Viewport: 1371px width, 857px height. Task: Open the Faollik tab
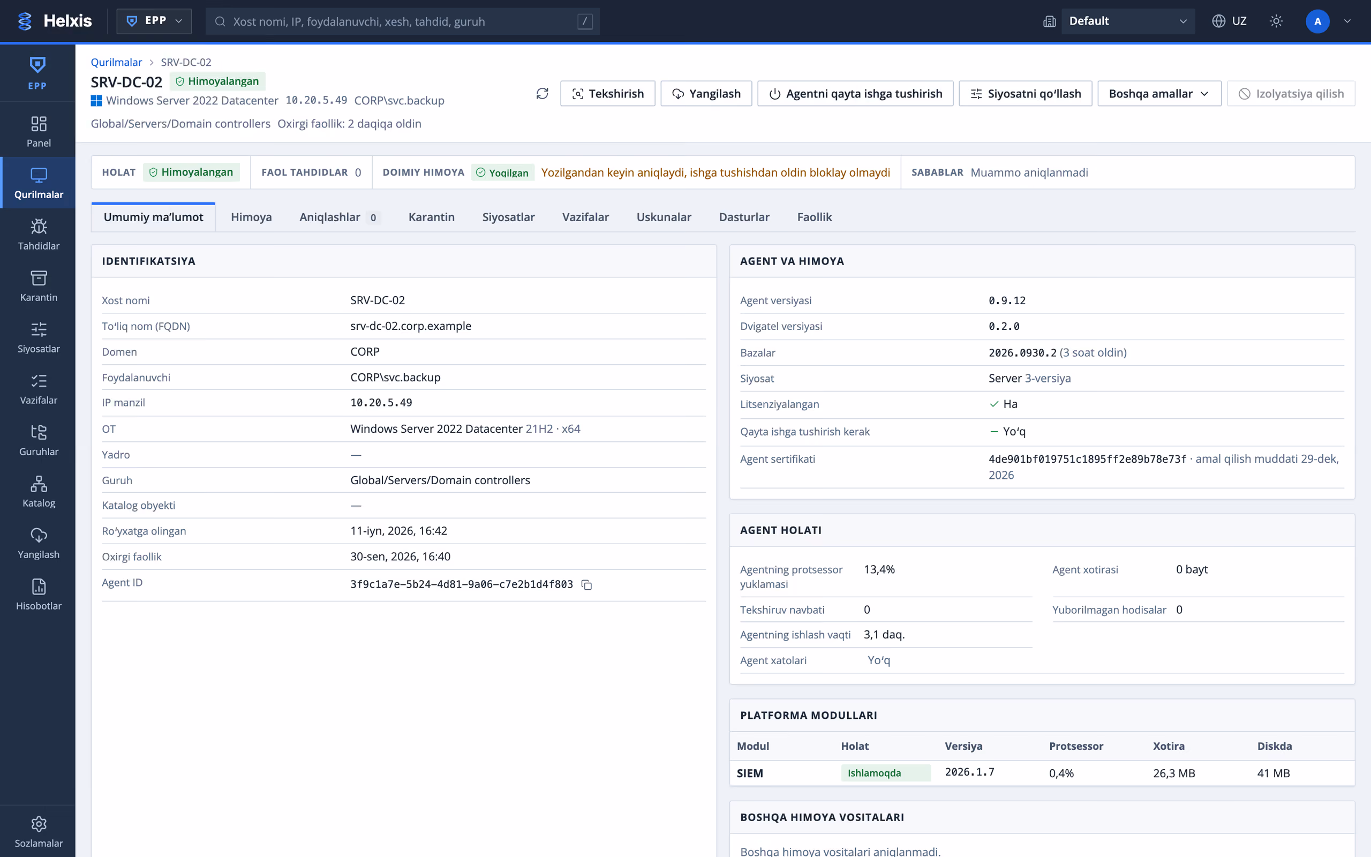[x=814, y=217]
